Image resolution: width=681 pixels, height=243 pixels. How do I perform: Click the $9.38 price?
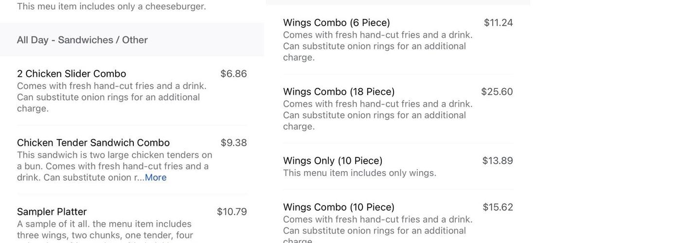[233, 143]
